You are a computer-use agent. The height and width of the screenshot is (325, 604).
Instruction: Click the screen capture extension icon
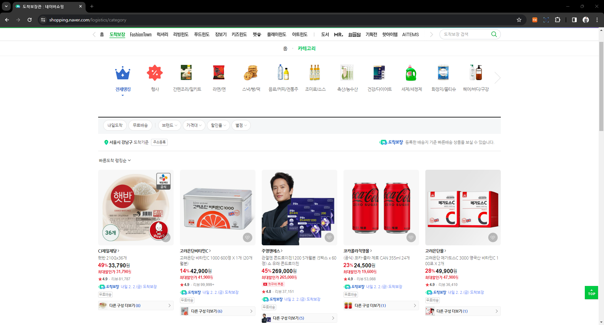546,20
